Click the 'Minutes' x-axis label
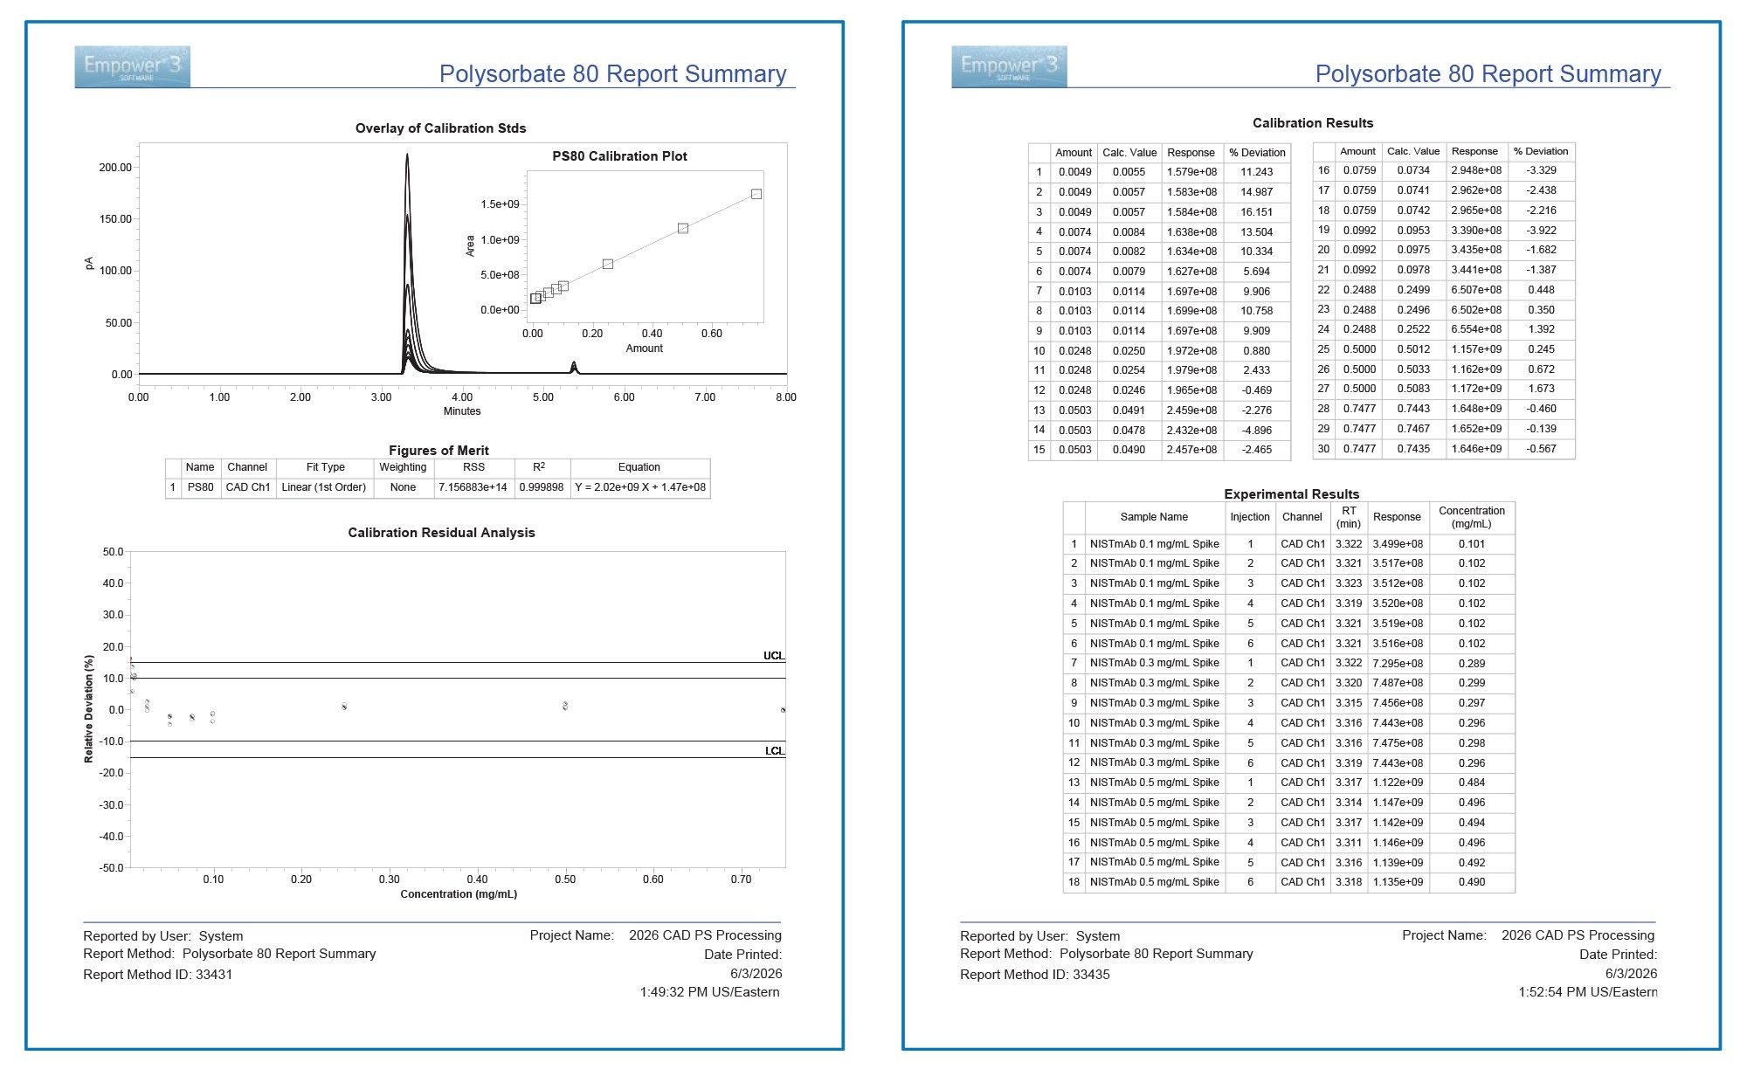The width and height of the screenshot is (1747, 1076). 462,411
